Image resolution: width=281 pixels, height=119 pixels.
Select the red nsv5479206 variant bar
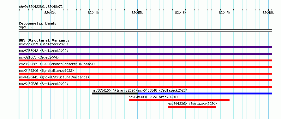pos(145,74)
